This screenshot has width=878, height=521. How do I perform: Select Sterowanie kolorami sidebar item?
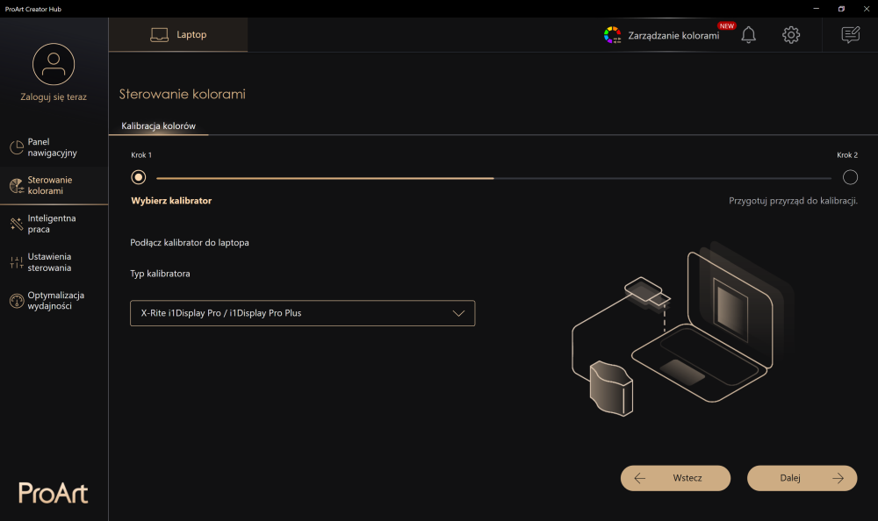pyautogui.click(x=54, y=185)
